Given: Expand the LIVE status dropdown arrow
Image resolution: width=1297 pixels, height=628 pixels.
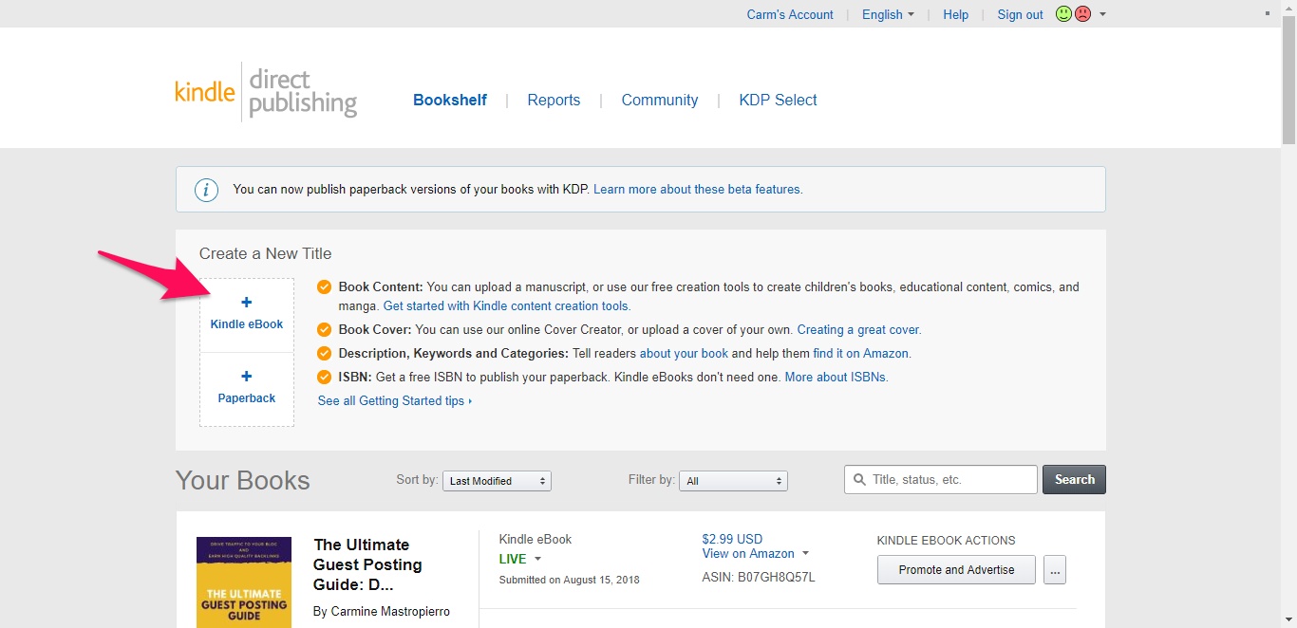Looking at the screenshot, I should click(537, 560).
